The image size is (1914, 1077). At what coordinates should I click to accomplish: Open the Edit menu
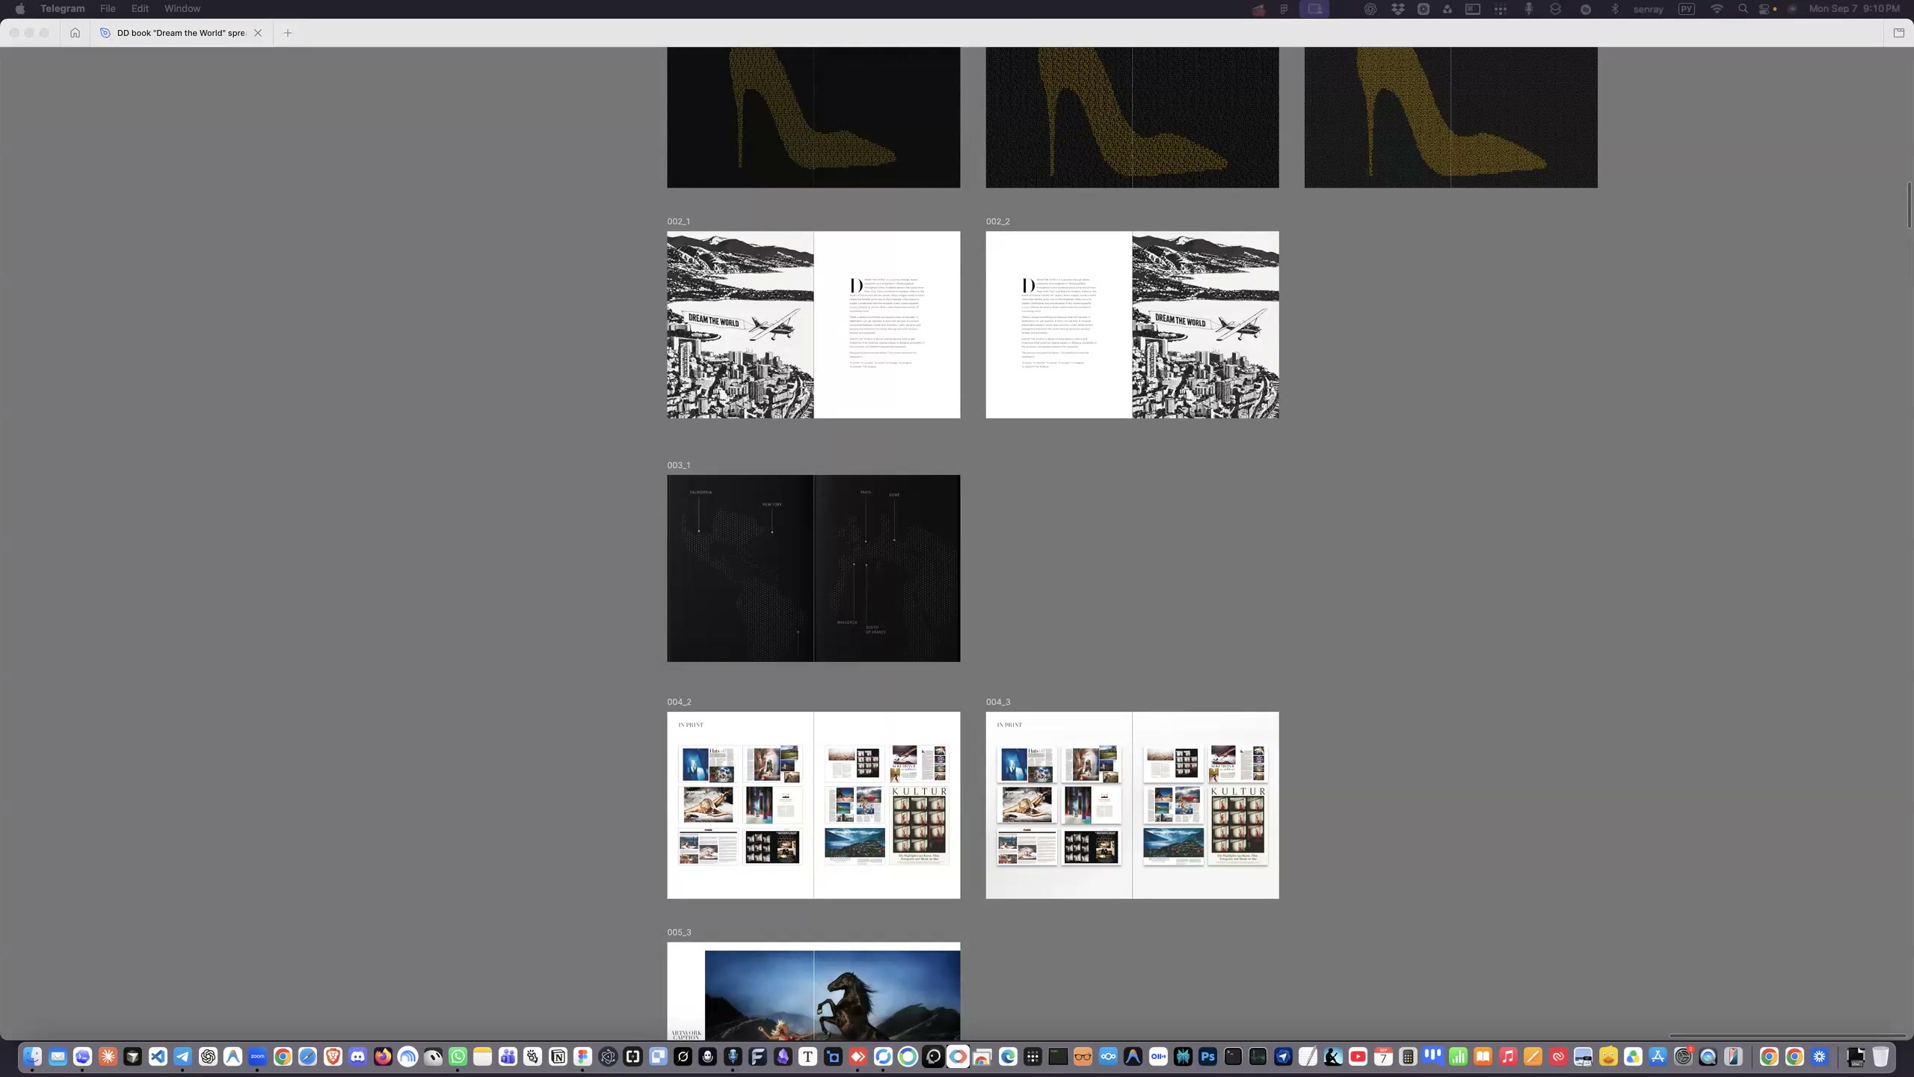140,9
